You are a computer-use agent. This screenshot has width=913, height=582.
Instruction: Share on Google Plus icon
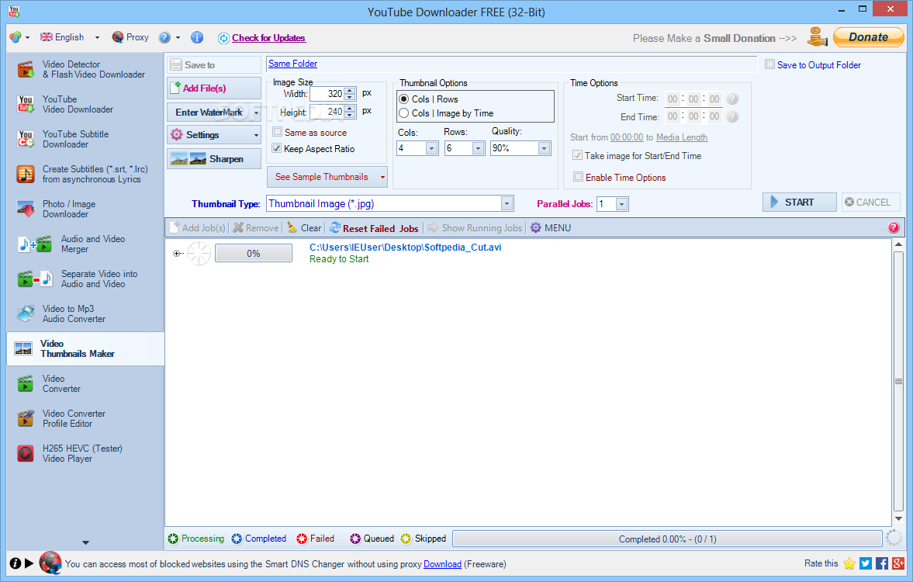(x=897, y=563)
